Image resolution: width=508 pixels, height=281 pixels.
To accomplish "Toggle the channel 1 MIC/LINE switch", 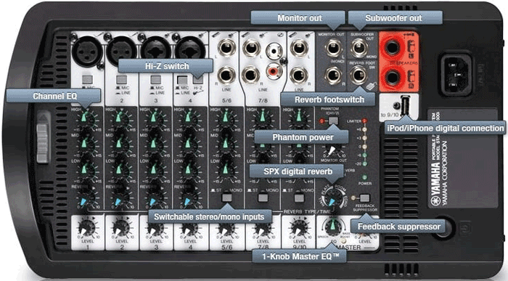I will point(87,79).
